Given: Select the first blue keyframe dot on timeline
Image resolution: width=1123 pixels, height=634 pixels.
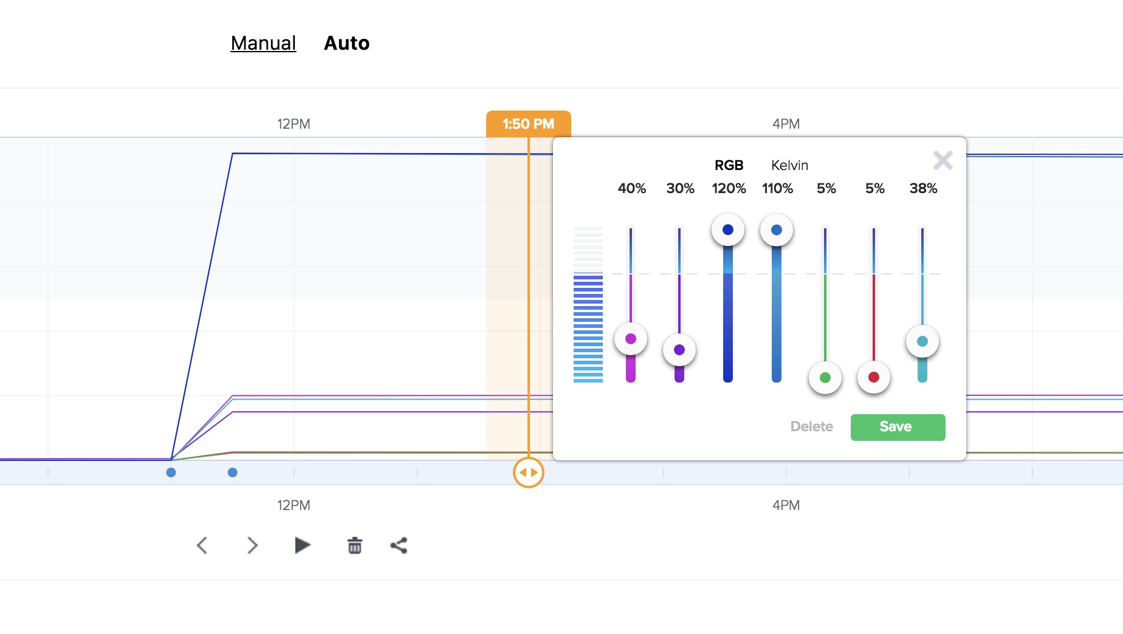Looking at the screenshot, I should click(171, 472).
